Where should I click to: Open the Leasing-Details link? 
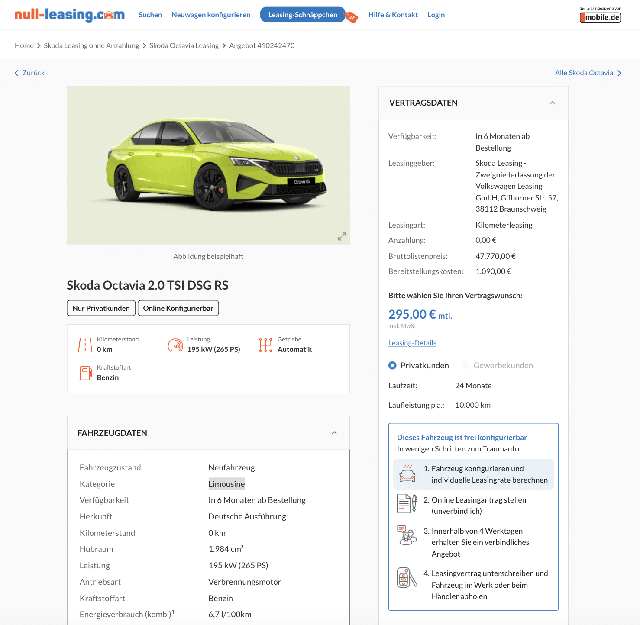tap(412, 343)
